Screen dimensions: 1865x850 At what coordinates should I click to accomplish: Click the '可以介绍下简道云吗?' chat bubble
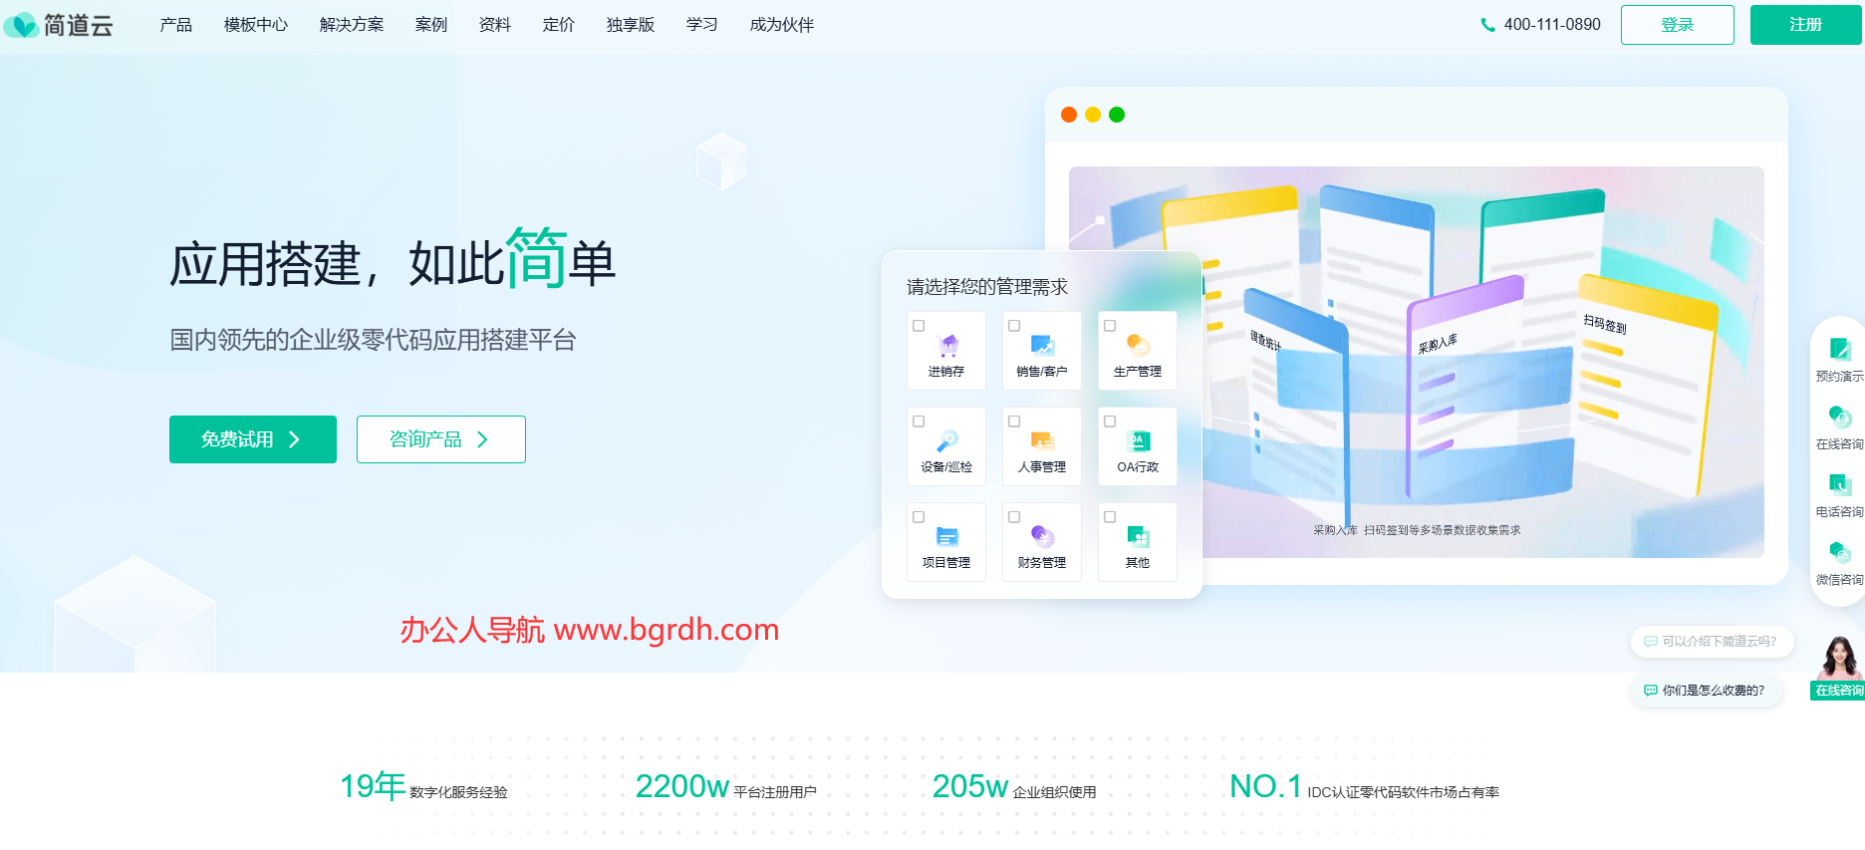pos(1712,642)
